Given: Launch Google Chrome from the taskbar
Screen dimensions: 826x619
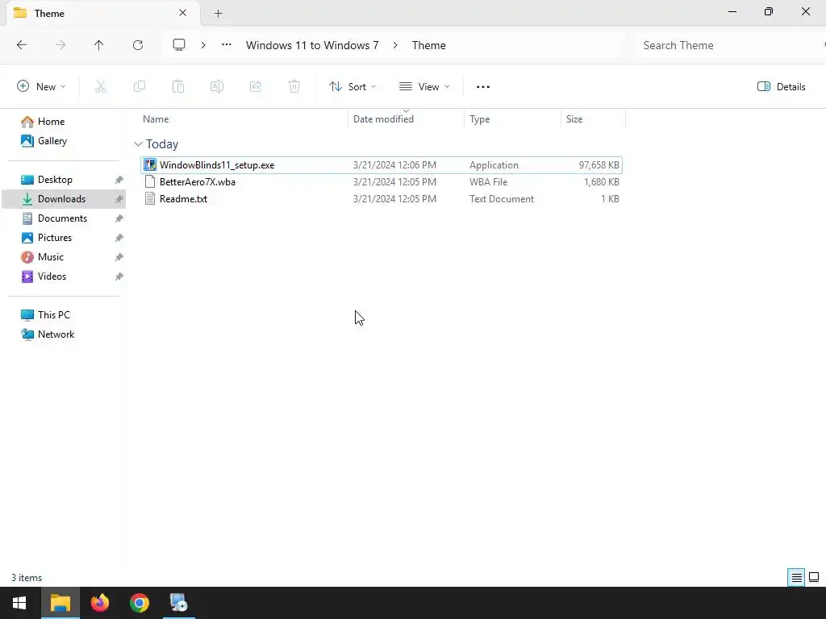Looking at the screenshot, I should tap(140, 603).
